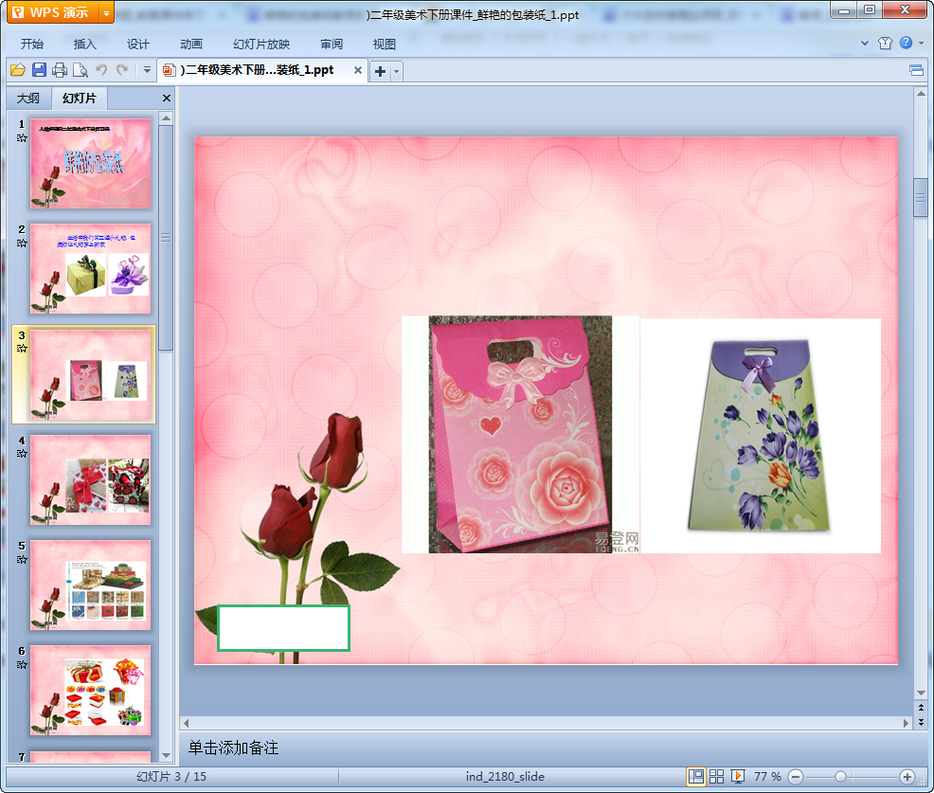Save the presentation with the floppy icon
Image resolution: width=934 pixels, height=793 pixels.
(x=40, y=70)
